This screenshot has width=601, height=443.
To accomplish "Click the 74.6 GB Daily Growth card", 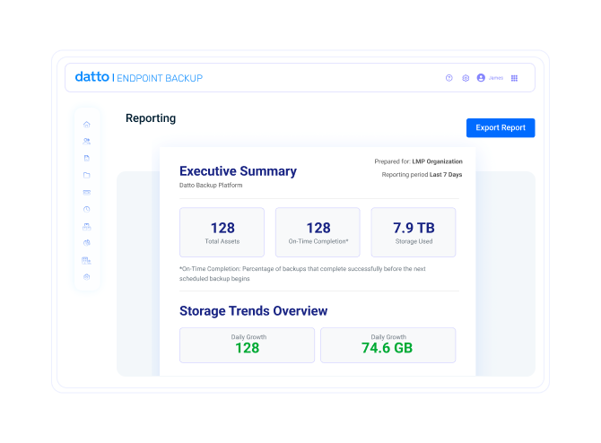I will (388, 344).
